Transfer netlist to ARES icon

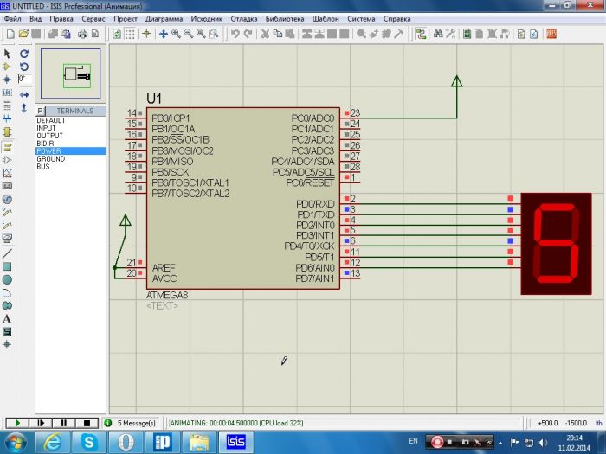coord(551,34)
